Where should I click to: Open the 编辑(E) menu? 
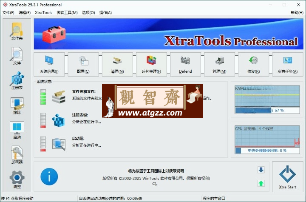(x=25, y=12)
